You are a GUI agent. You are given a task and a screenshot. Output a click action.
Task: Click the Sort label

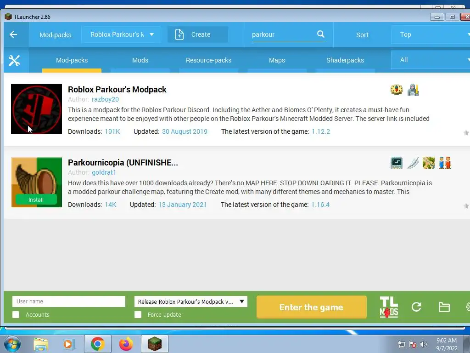tap(362, 35)
